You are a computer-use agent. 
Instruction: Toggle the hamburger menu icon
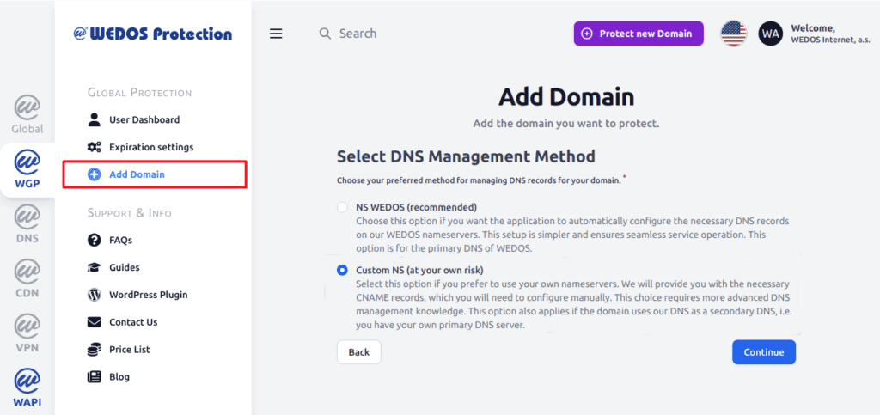[x=276, y=34]
